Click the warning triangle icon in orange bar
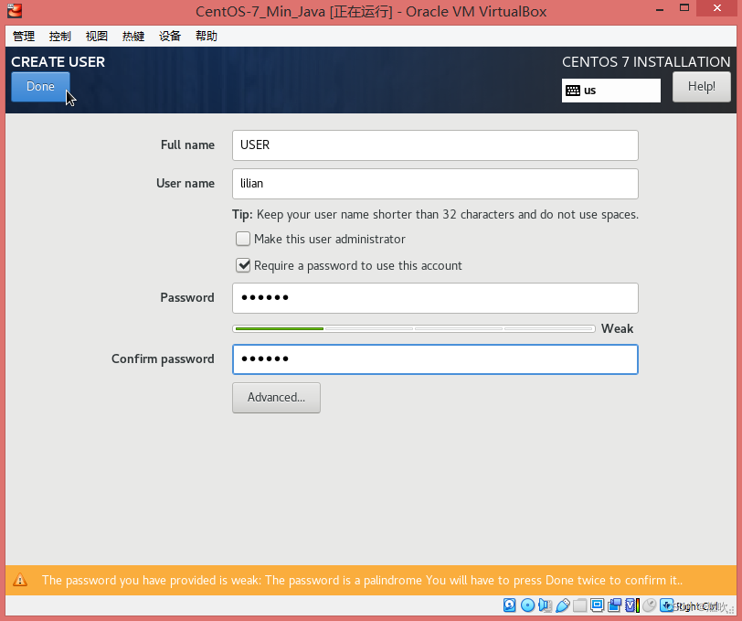Image resolution: width=742 pixels, height=621 pixels. coord(20,580)
